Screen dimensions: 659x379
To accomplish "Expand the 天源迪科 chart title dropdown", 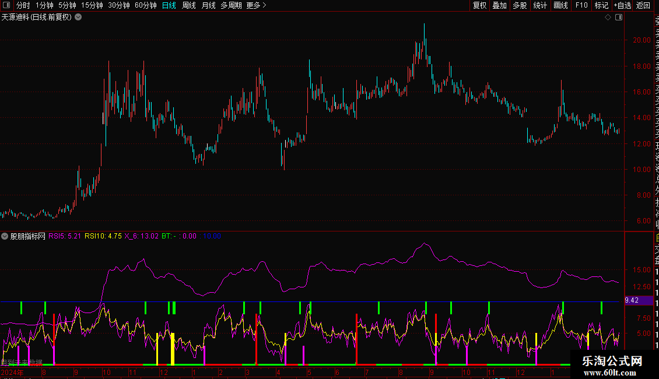I will [78, 17].
